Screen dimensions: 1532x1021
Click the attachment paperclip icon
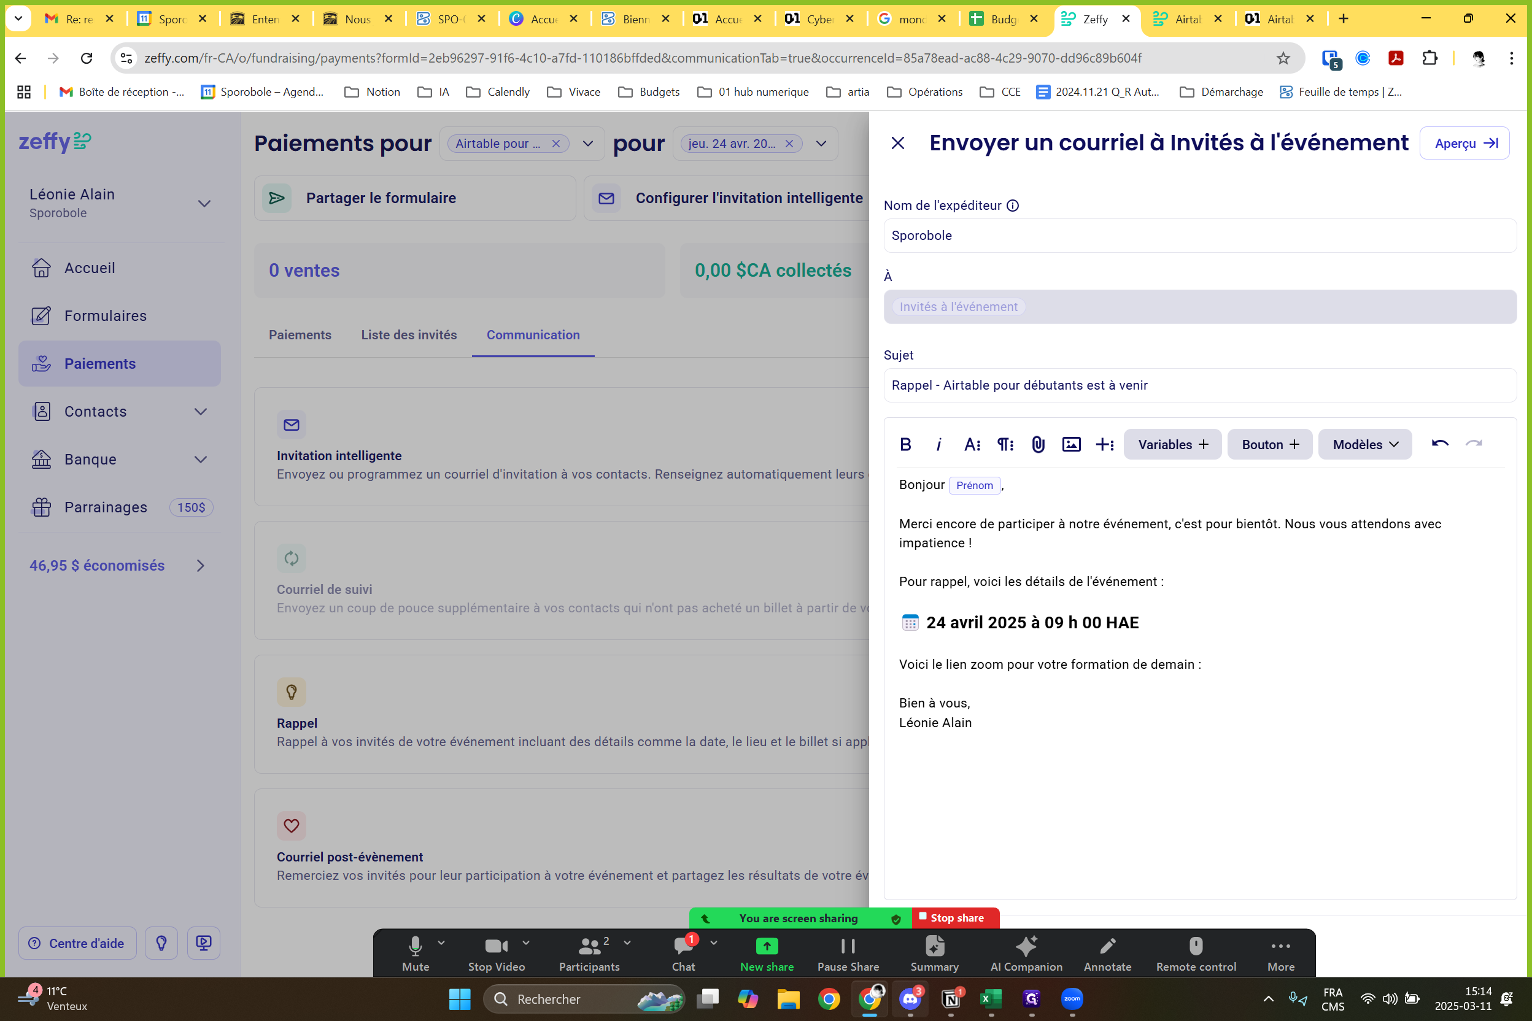click(1039, 444)
